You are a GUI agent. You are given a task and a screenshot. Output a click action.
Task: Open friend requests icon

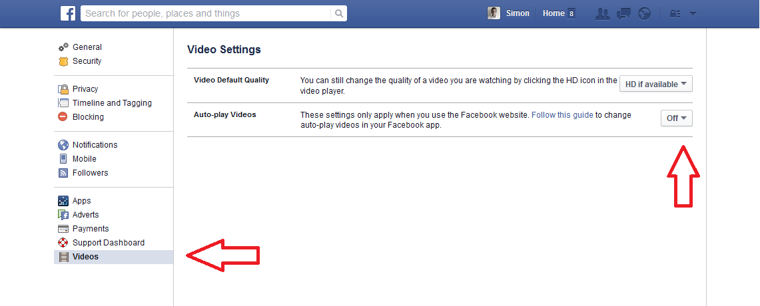[x=603, y=13]
